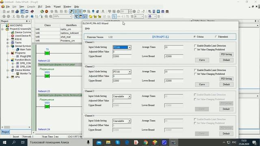Expand the ES2-E tree node
The width and height of the screenshot is (260, 146).
[7, 39]
